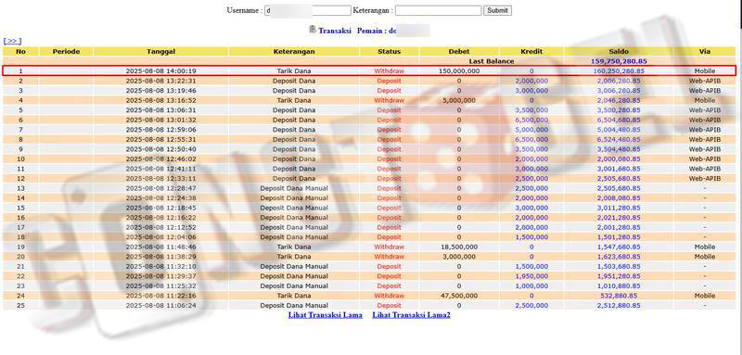Click the 47,500,000 debet value
The height and width of the screenshot is (355, 742).
pyautogui.click(x=458, y=296)
